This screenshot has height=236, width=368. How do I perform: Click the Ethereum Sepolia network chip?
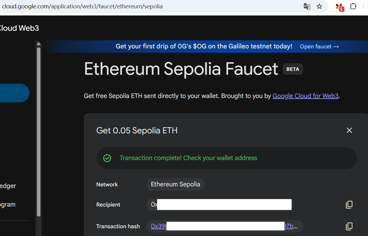175,185
